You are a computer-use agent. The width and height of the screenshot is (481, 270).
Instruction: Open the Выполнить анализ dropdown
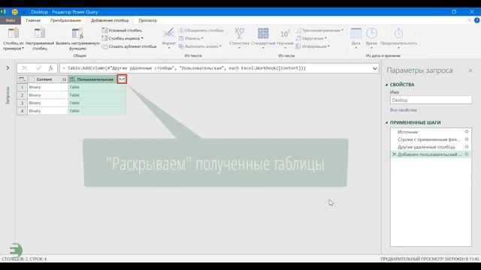(200, 46)
